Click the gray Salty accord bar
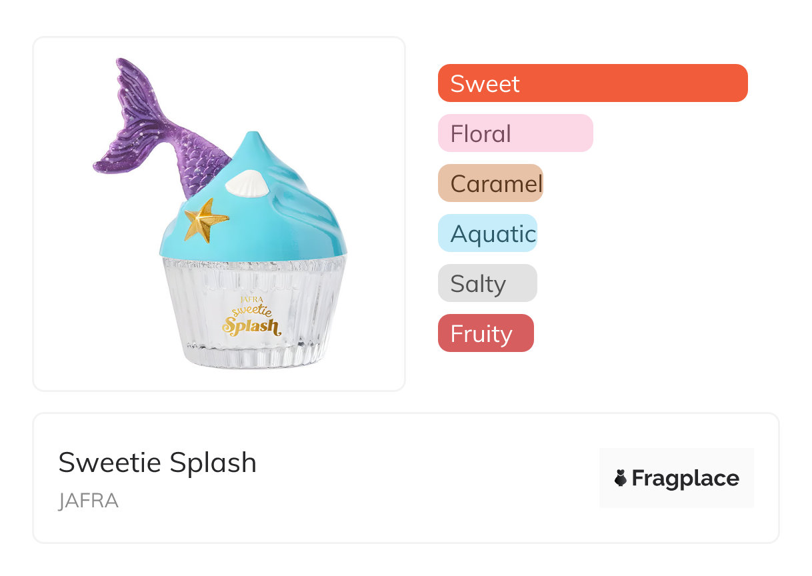Image resolution: width=812 pixels, height=576 pixels. (487, 283)
